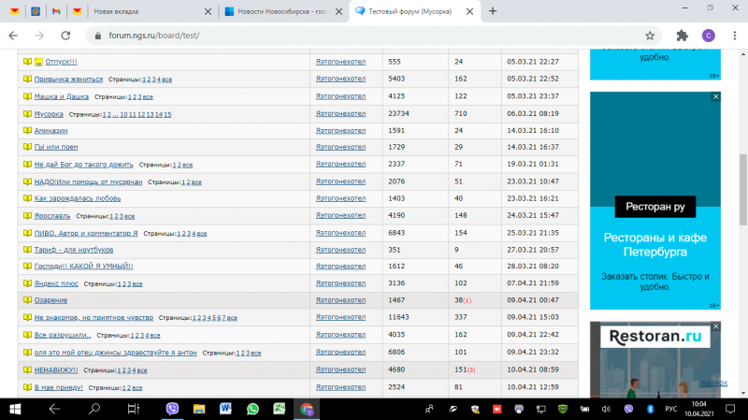This screenshot has height=420, width=748.
Task: Open the Viber icon in taskbar
Action: pyautogui.click(x=172, y=409)
